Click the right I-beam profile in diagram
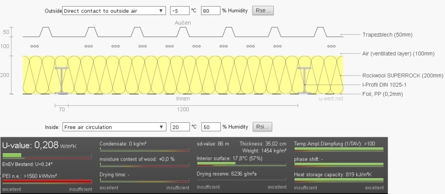This screenshot has height=194, width=445. point(305,80)
